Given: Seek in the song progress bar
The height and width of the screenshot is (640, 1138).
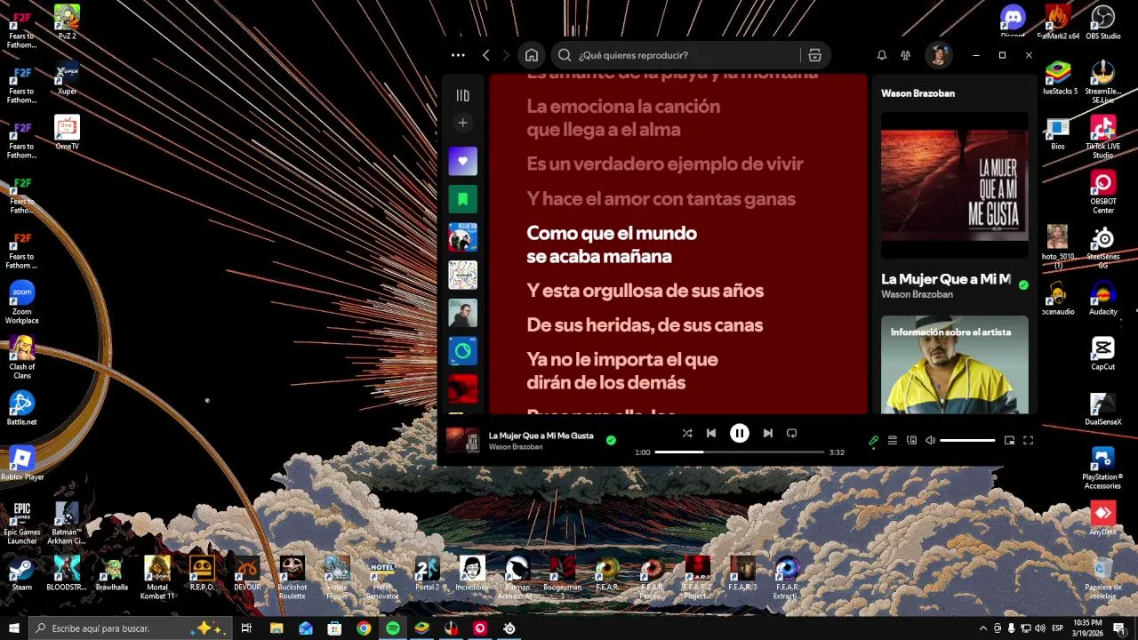Looking at the screenshot, I should pyautogui.click(x=740, y=452).
